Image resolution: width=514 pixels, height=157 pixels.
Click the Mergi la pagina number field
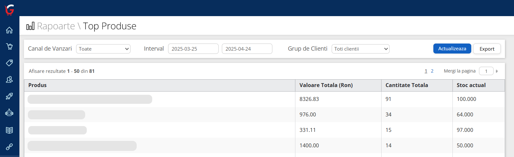pos(486,71)
